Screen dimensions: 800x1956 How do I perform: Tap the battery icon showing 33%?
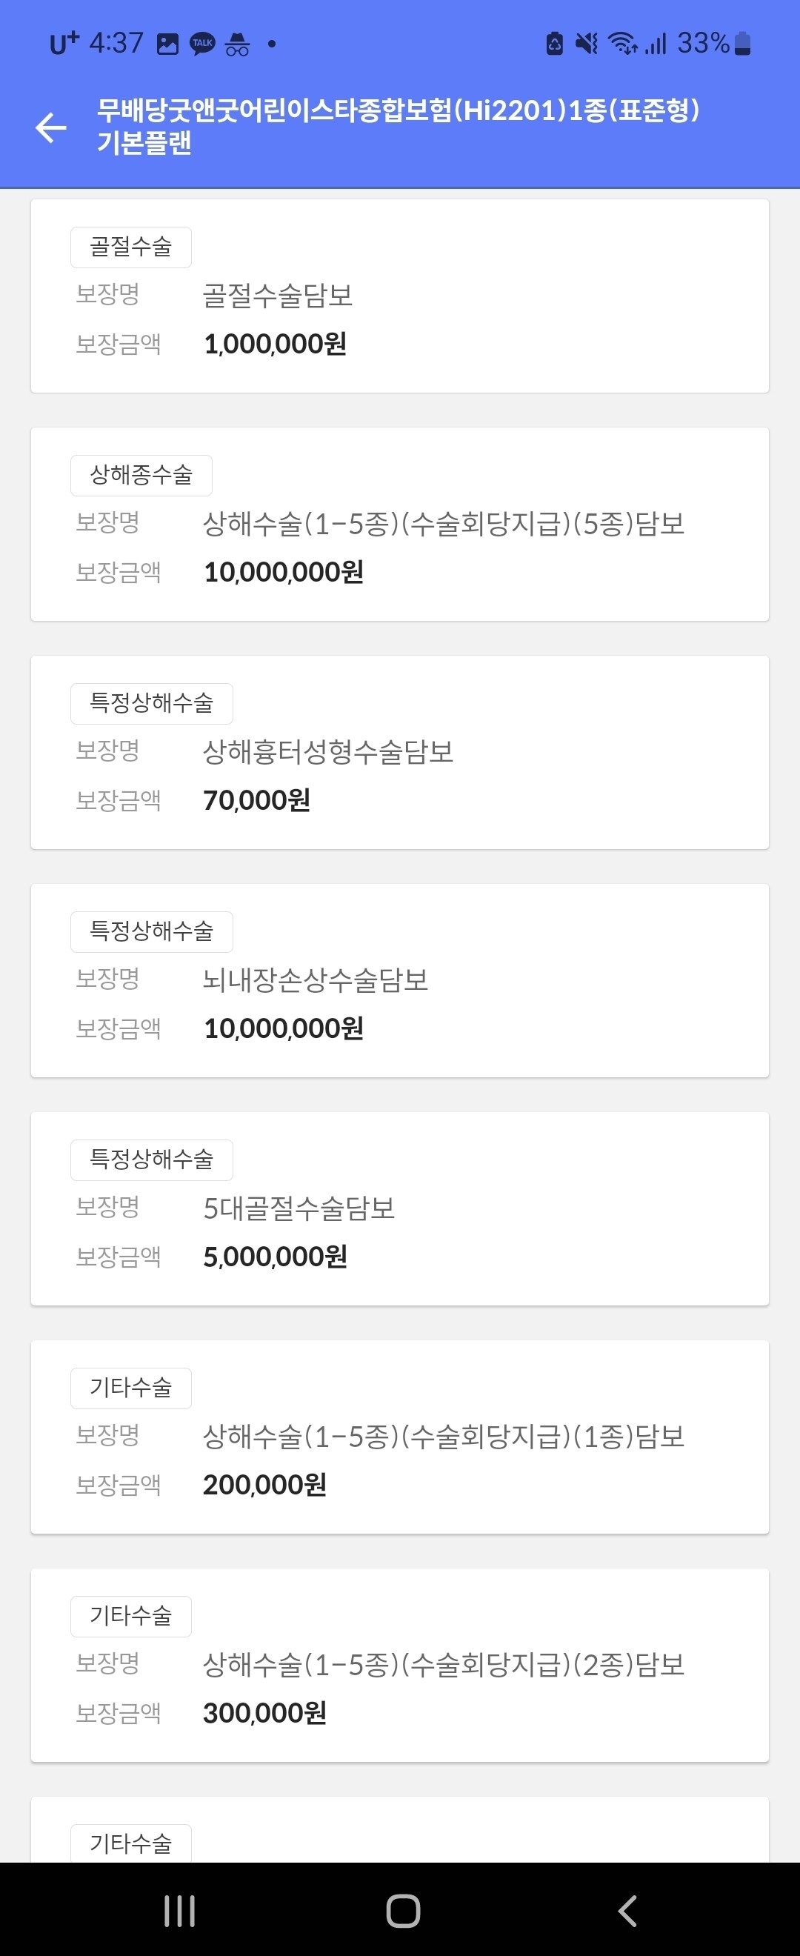click(743, 43)
